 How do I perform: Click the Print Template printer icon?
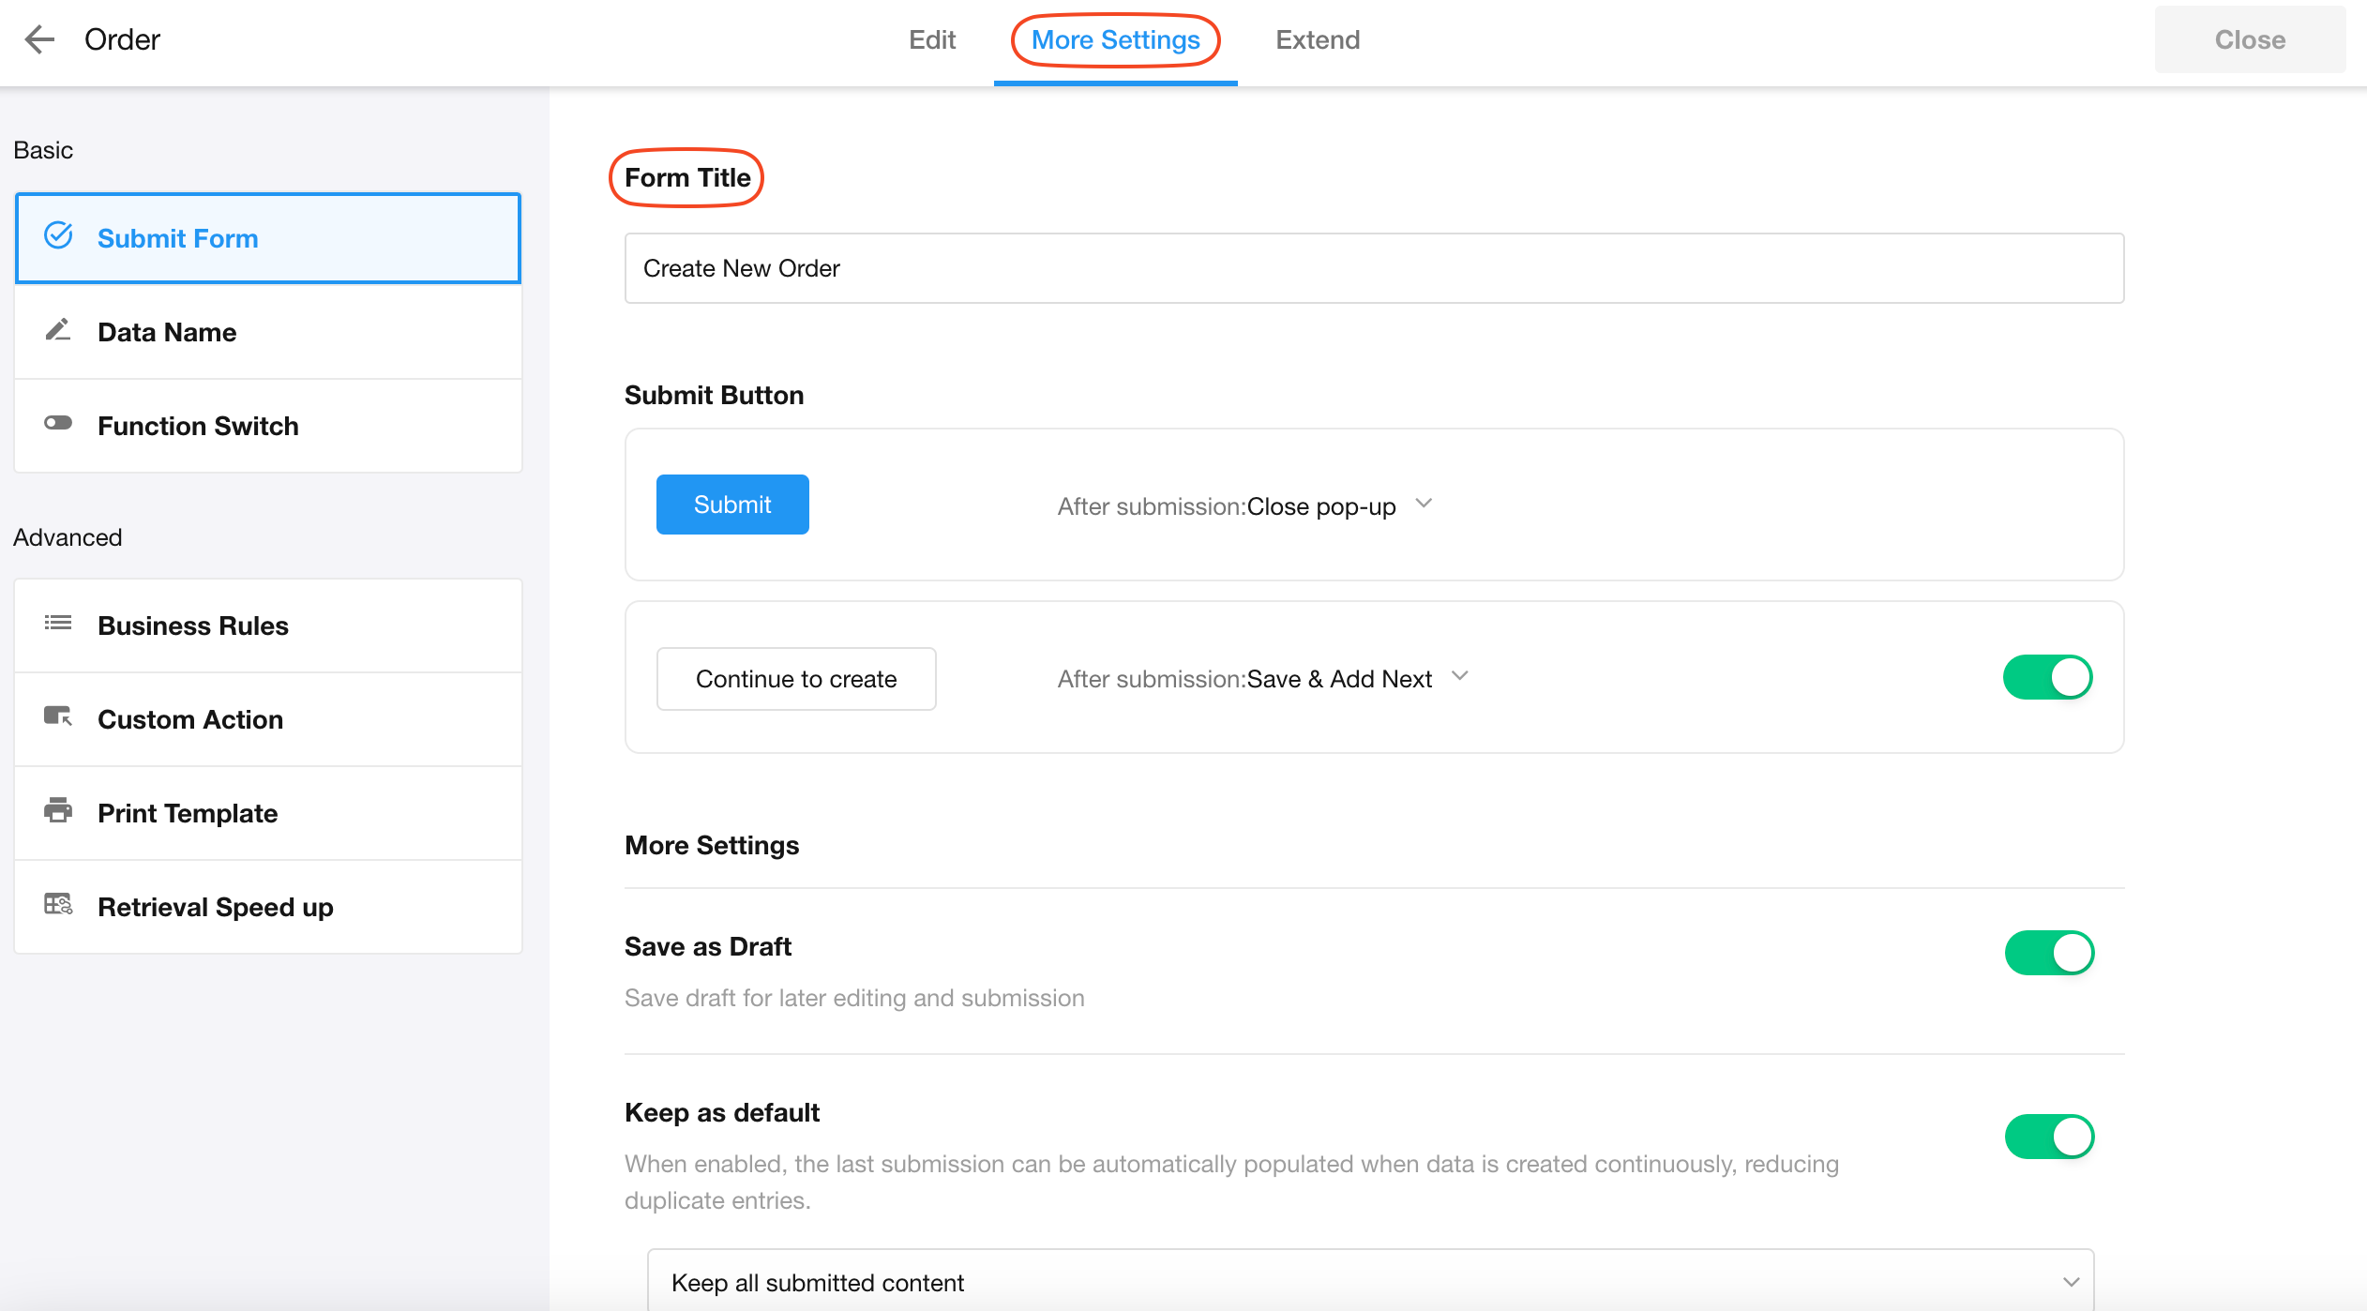(x=58, y=810)
